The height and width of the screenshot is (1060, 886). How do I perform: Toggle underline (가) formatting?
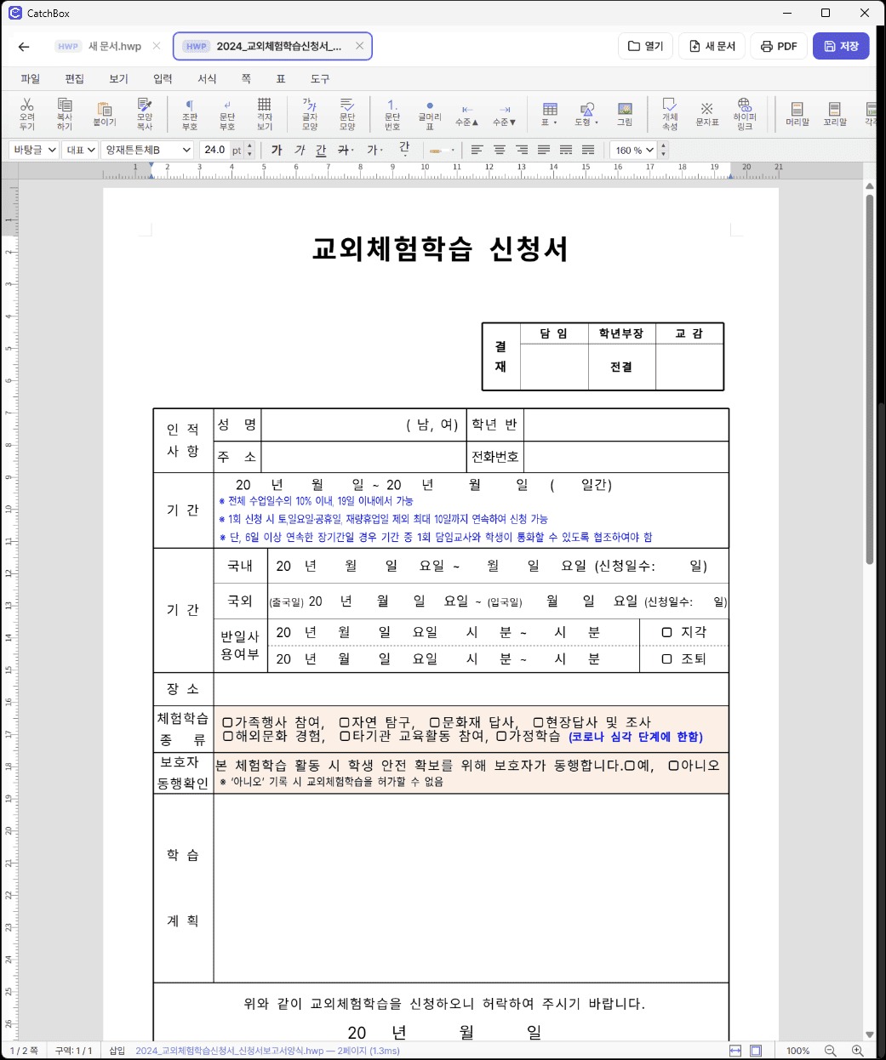pyautogui.click(x=321, y=150)
